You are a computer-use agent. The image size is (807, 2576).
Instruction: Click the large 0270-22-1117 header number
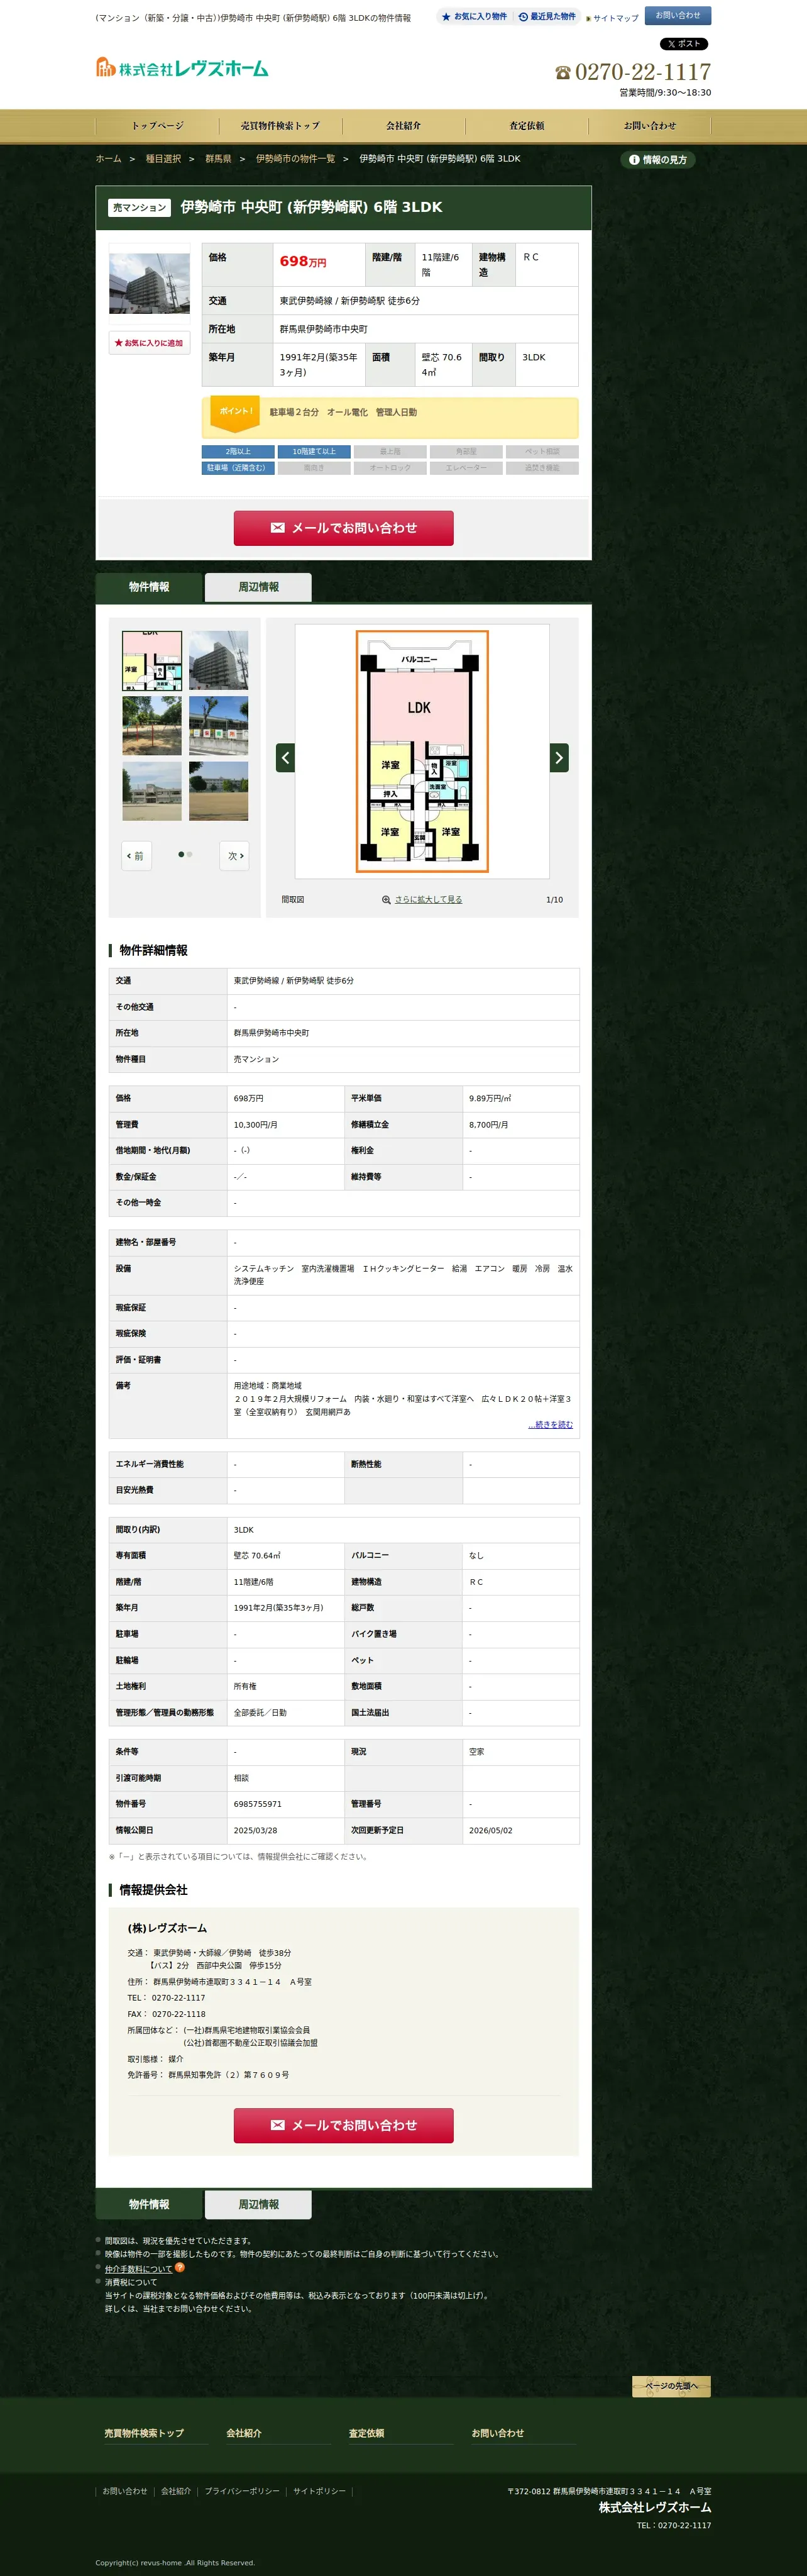pyautogui.click(x=643, y=72)
